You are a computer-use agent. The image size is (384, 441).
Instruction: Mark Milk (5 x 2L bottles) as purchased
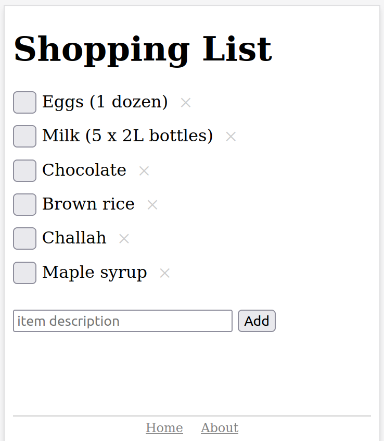point(24,136)
